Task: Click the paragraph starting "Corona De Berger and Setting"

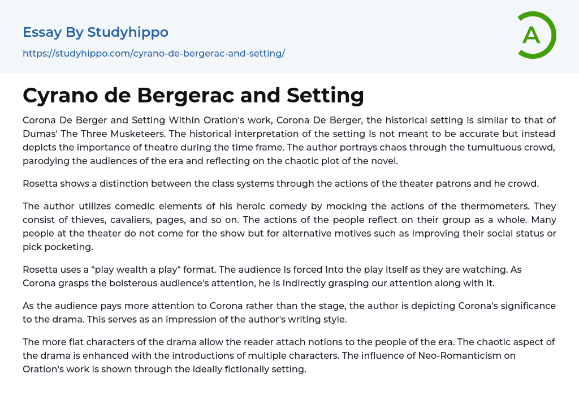Action: click(289, 140)
